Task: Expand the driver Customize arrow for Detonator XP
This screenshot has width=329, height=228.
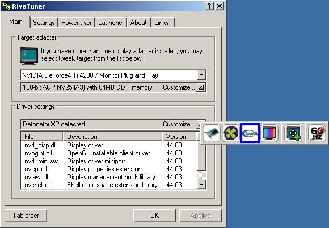Action: click(199, 124)
